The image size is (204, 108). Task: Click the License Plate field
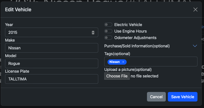pyautogui.click(x=52, y=79)
